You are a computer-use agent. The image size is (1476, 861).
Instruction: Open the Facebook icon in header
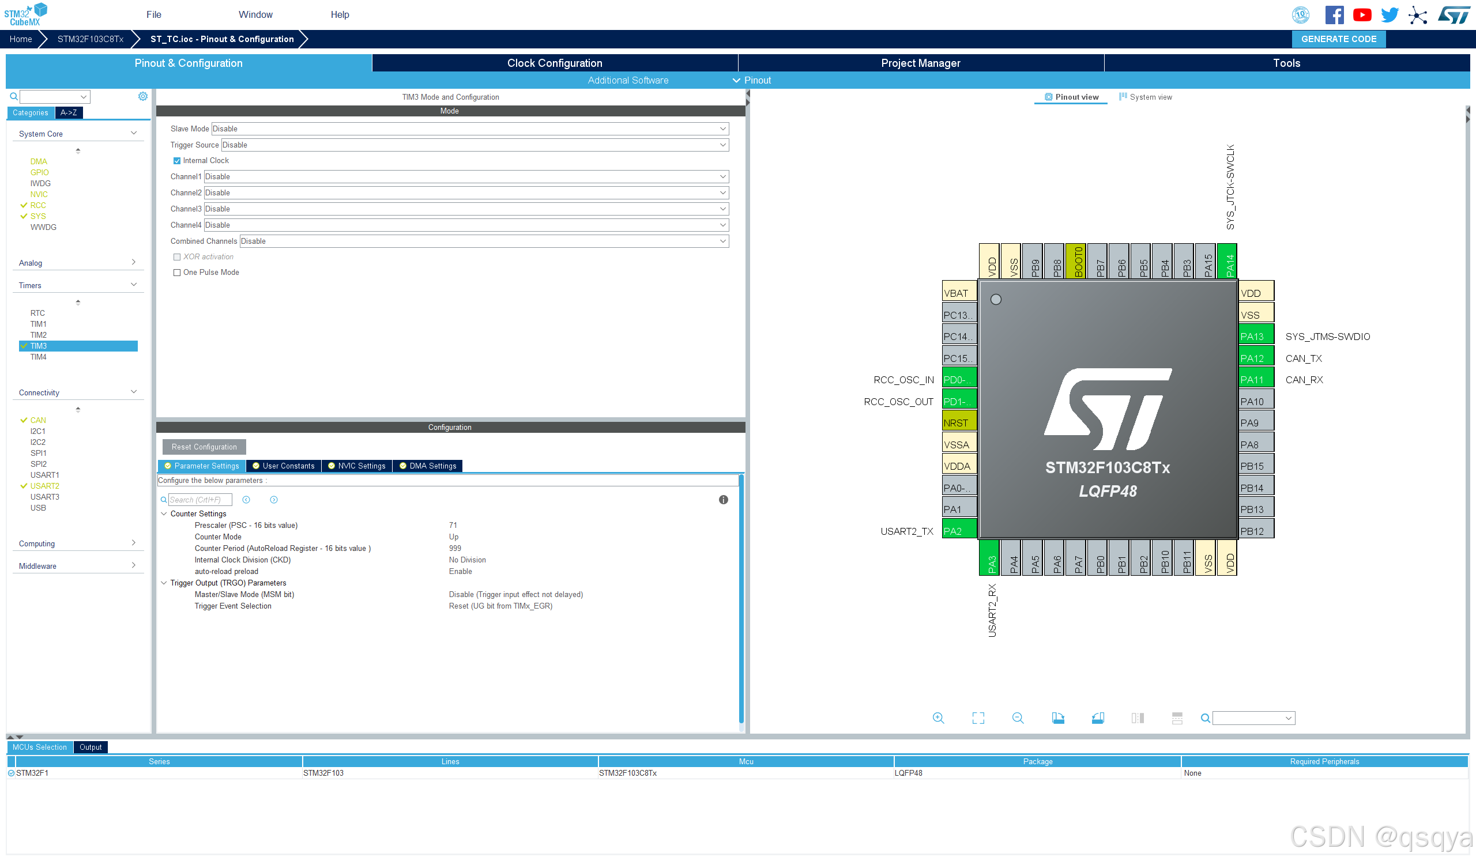(x=1334, y=14)
